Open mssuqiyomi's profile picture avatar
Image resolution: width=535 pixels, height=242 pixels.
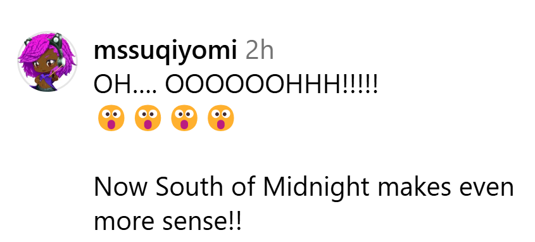coord(47,62)
